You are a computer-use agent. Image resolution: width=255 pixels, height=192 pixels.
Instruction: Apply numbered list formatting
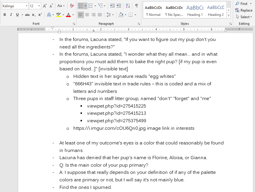pos(90,6)
